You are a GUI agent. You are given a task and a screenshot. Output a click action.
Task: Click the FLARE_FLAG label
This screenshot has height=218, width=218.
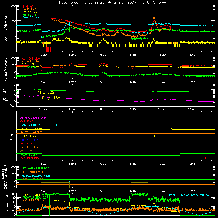28,136
